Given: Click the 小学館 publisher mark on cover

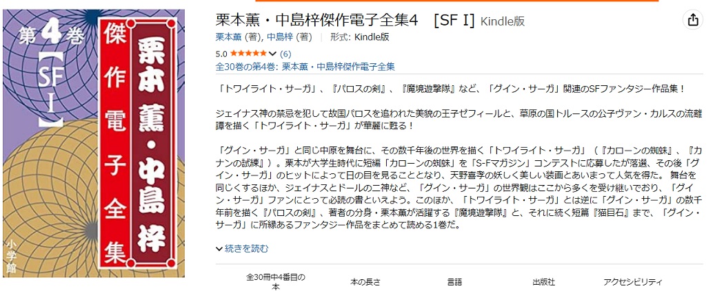Looking at the screenshot, I should 12,257.
